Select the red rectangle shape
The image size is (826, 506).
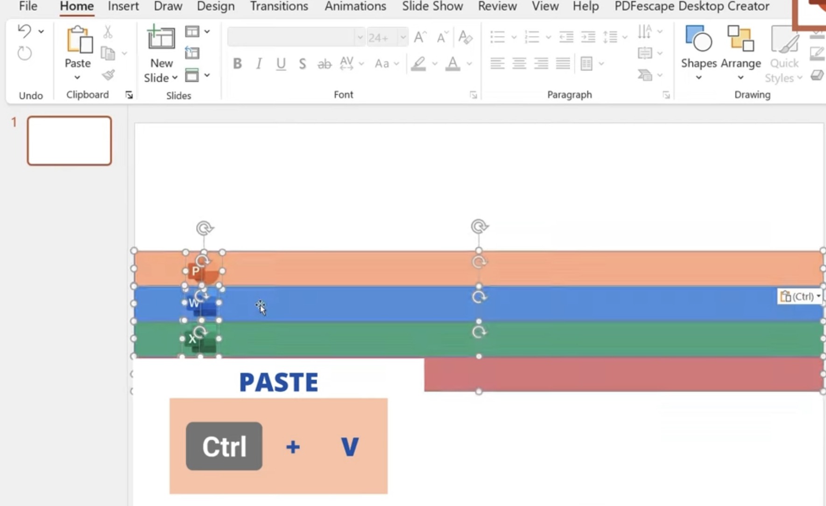click(623, 374)
